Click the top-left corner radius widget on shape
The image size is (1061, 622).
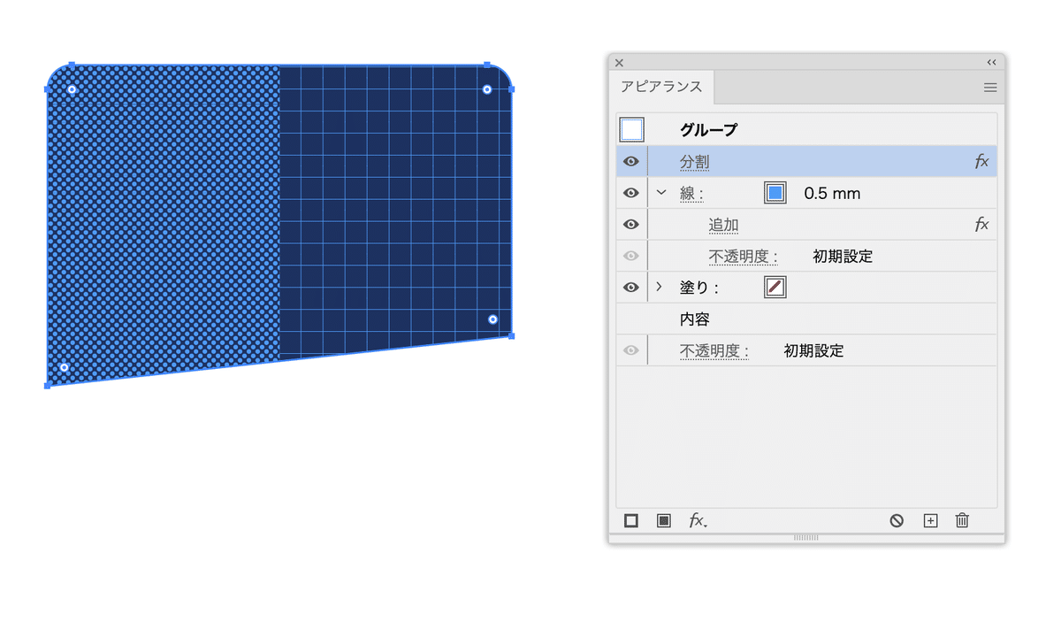point(73,89)
